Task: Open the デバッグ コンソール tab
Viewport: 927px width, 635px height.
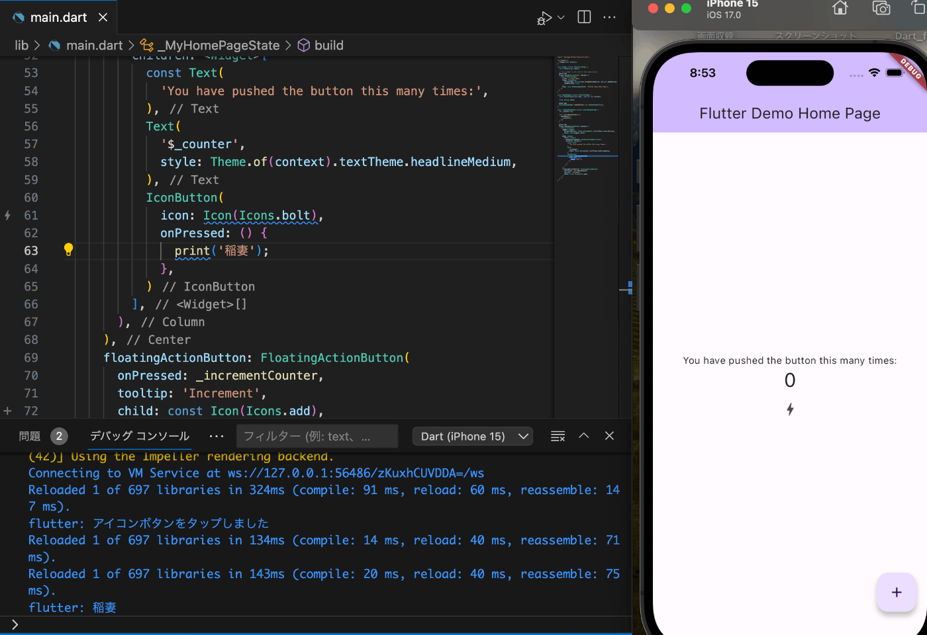Action: tap(140, 436)
